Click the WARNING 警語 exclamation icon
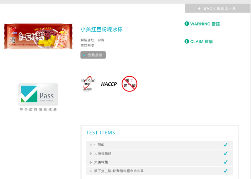 [187, 24]
